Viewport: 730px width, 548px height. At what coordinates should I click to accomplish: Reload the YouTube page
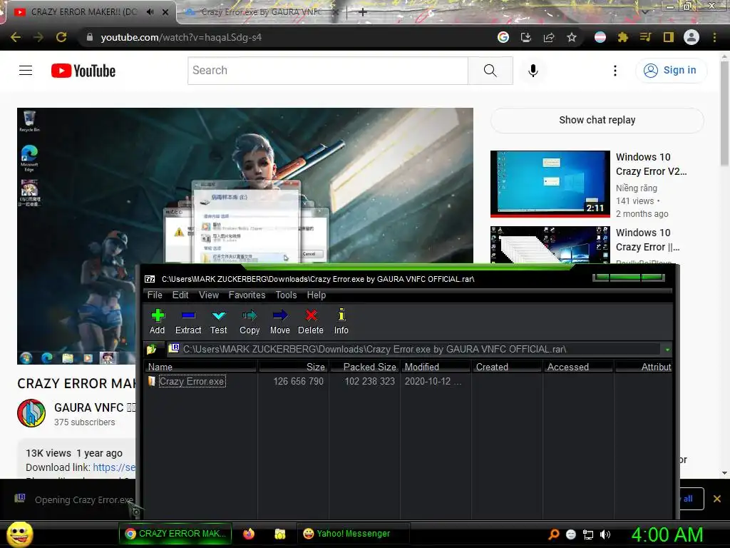point(61,37)
